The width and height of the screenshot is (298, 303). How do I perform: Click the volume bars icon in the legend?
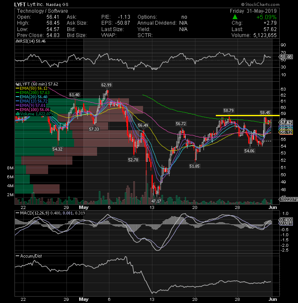coord(17,114)
